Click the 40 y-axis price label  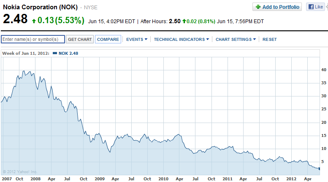point(324,70)
